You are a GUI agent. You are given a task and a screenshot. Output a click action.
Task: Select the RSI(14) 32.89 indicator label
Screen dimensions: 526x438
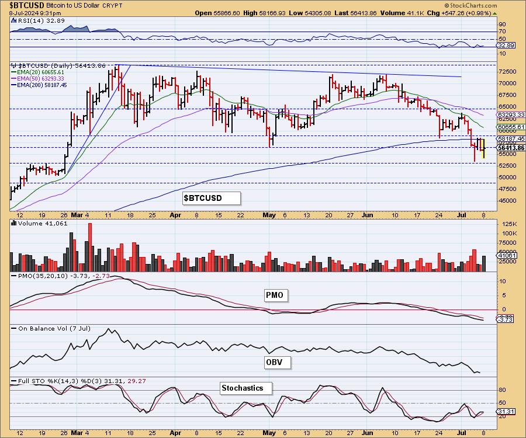tap(41, 21)
